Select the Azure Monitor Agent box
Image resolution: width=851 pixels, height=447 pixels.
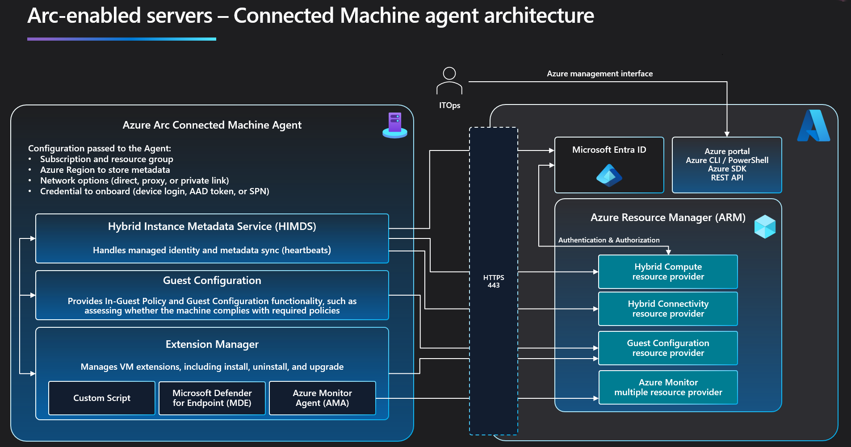(x=323, y=398)
